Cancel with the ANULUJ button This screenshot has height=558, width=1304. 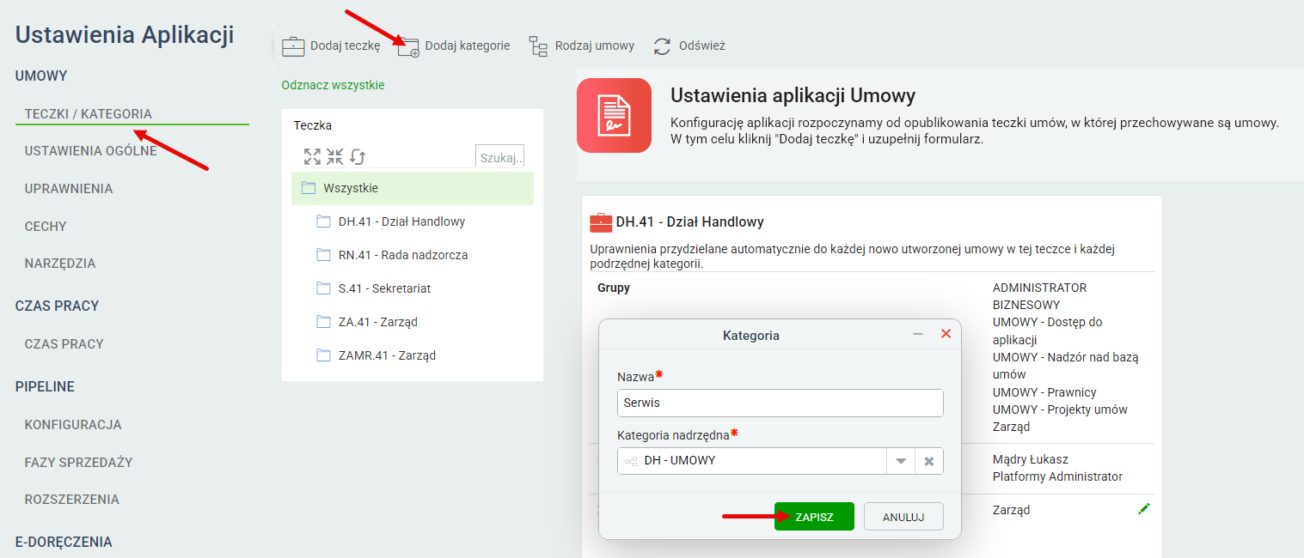(x=903, y=517)
